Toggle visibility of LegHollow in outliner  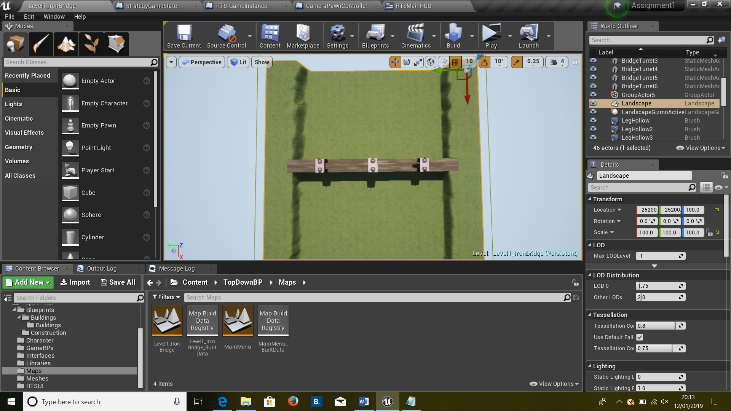point(593,120)
